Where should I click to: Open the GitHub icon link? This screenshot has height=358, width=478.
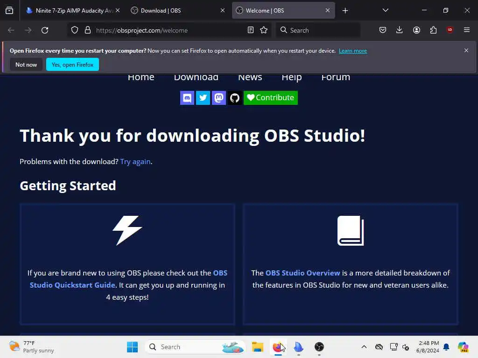[235, 98]
